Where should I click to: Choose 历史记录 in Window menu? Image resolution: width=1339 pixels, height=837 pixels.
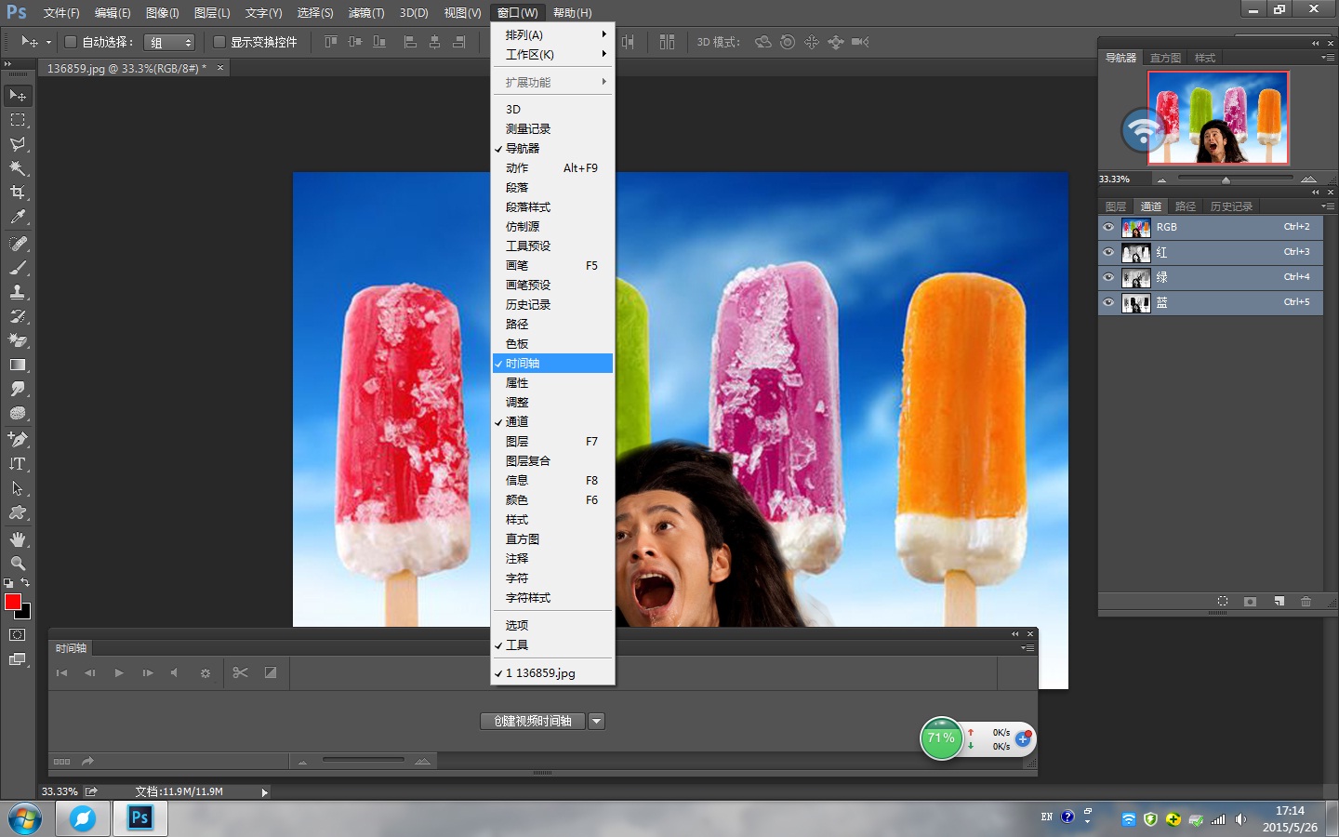click(x=552, y=305)
